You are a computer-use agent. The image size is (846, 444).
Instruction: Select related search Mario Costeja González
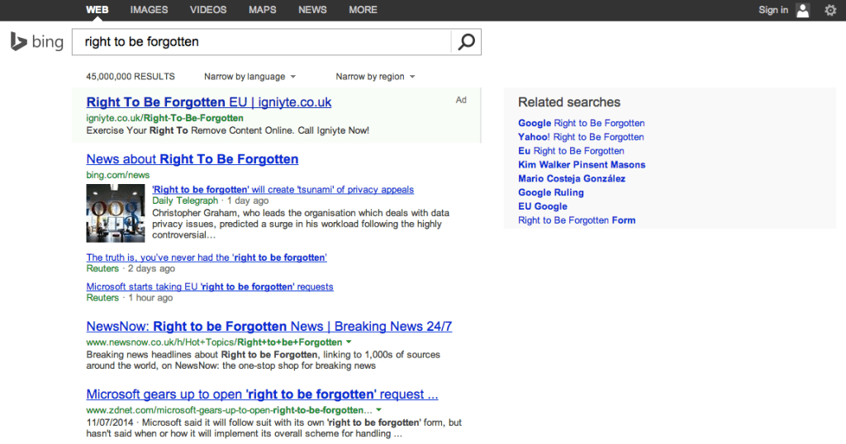click(572, 178)
